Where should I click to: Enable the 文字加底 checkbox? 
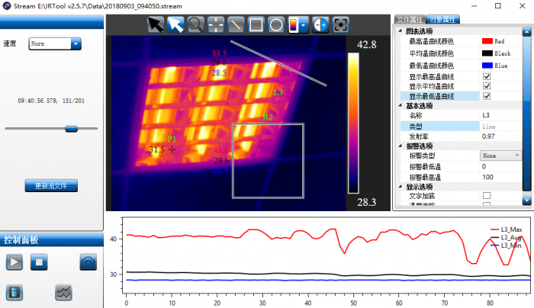(x=487, y=196)
